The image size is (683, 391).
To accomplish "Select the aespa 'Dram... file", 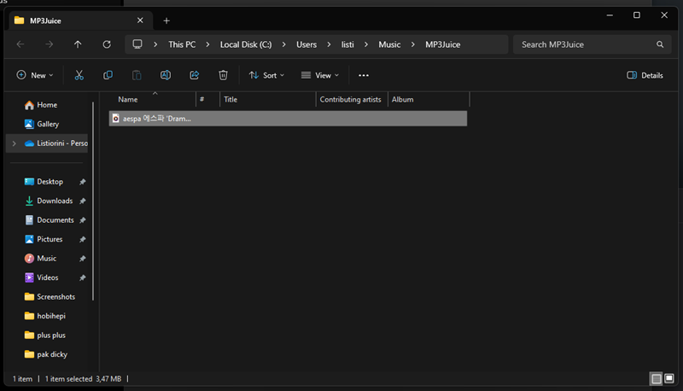I will click(x=288, y=119).
